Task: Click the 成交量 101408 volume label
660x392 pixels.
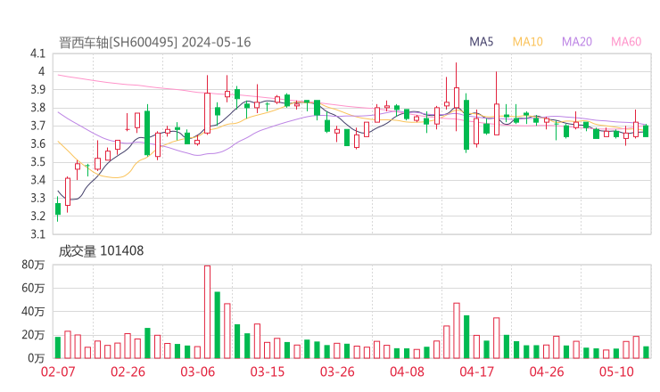Action: [x=101, y=251]
